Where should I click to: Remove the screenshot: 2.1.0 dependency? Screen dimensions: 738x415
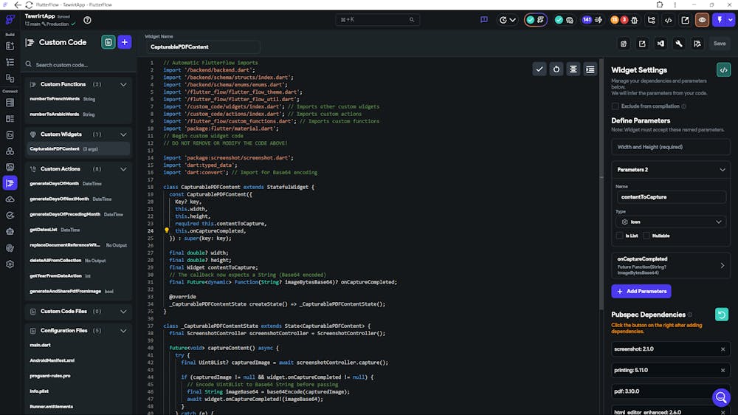pos(723,349)
